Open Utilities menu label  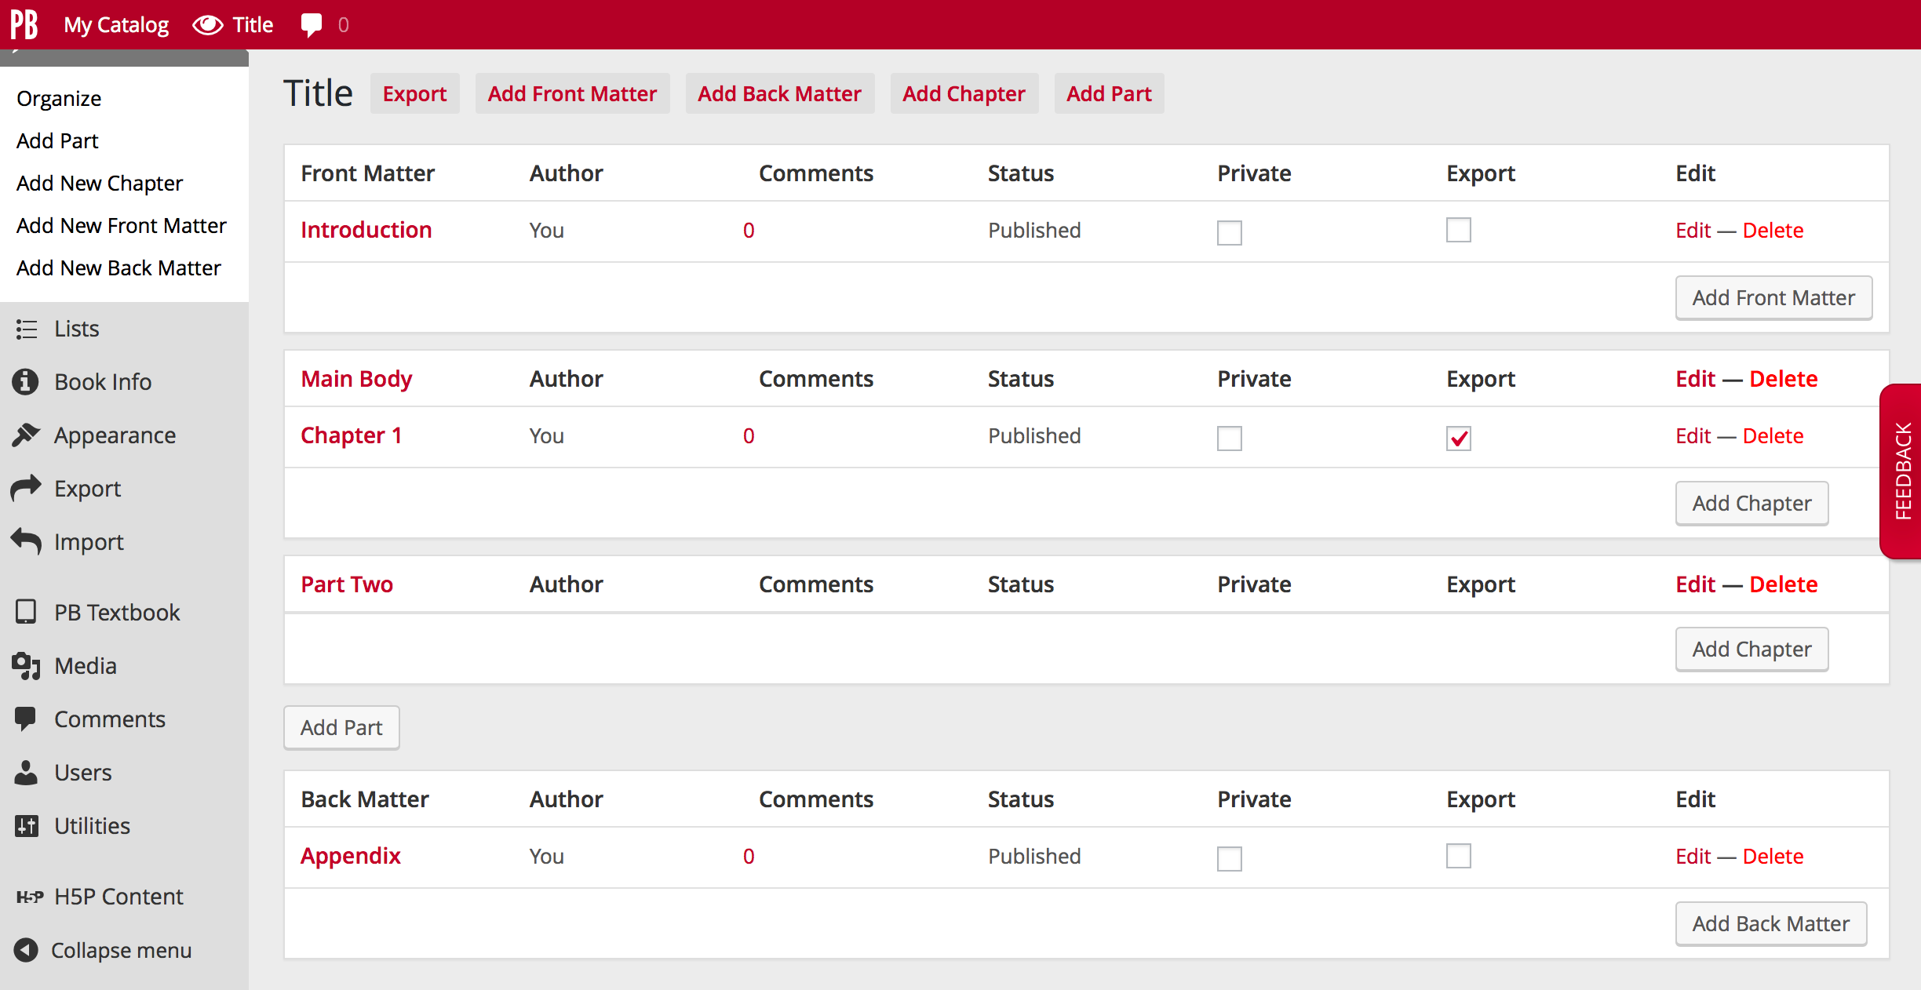92,826
